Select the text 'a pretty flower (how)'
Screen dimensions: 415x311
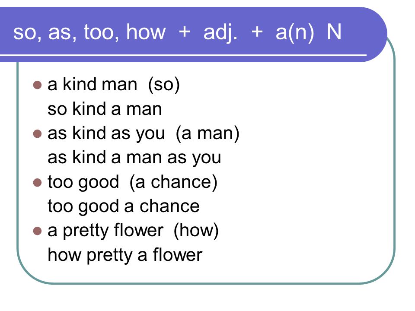pos(133,231)
